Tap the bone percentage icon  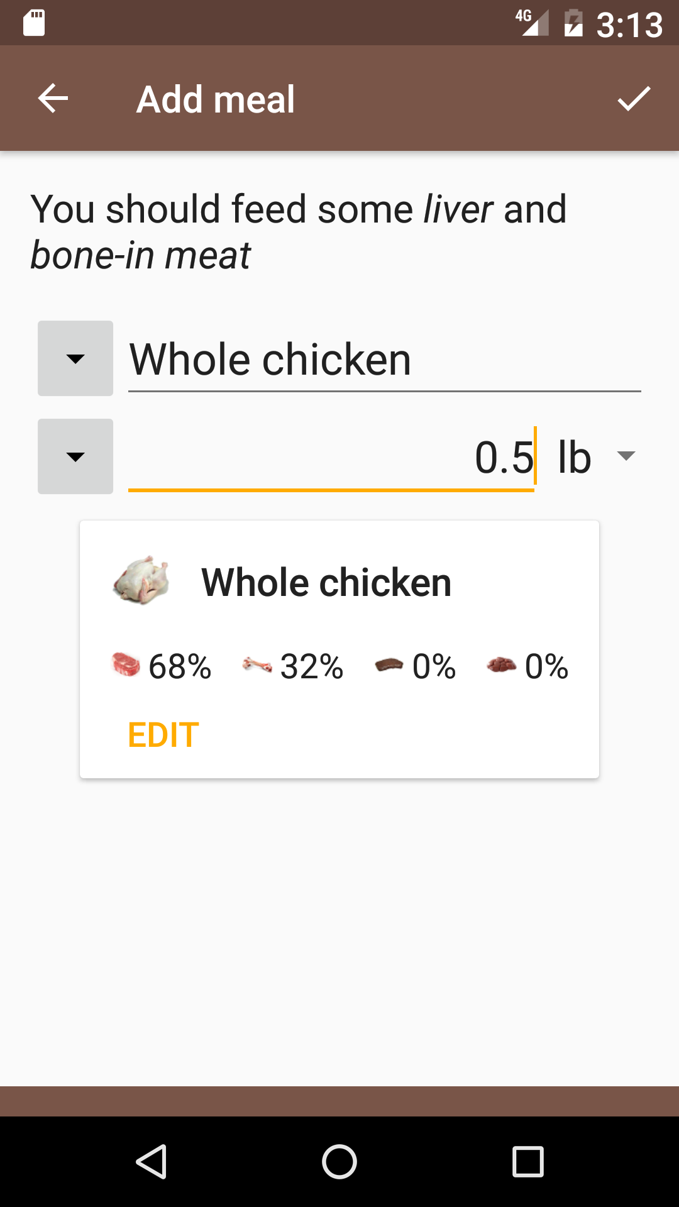click(x=257, y=664)
